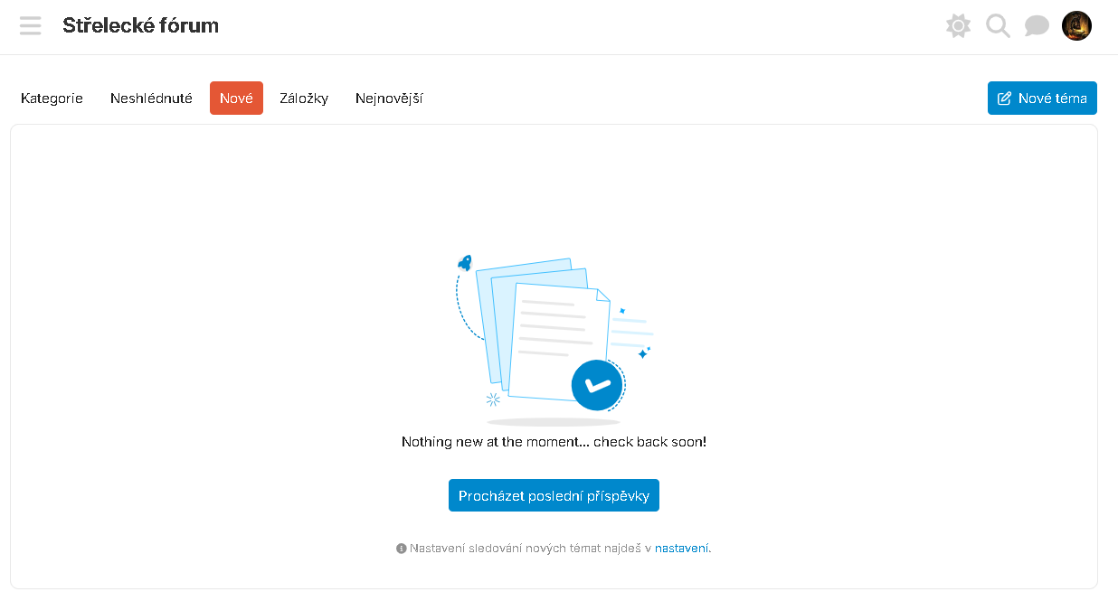
Task: Select the active Nové tab
Action: coord(236,99)
